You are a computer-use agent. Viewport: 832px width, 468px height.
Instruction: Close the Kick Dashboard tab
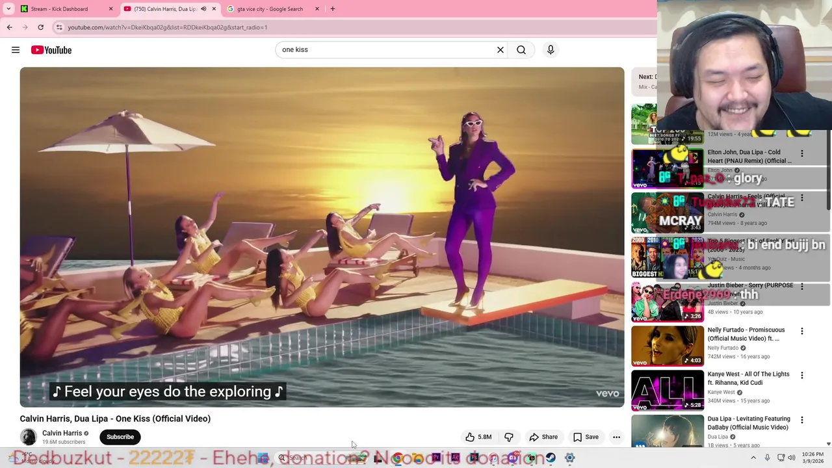coord(110,9)
